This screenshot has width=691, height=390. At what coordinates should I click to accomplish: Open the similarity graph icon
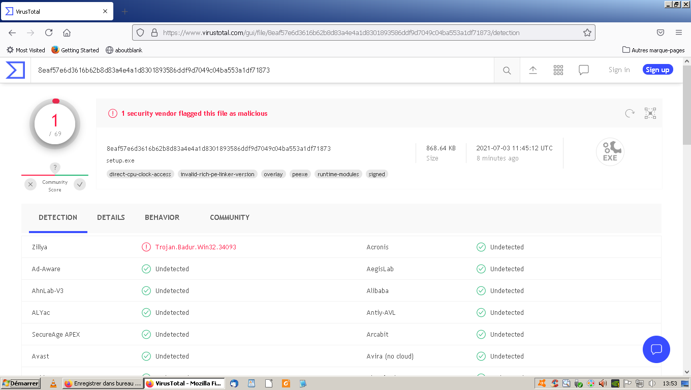click(650, 113)
